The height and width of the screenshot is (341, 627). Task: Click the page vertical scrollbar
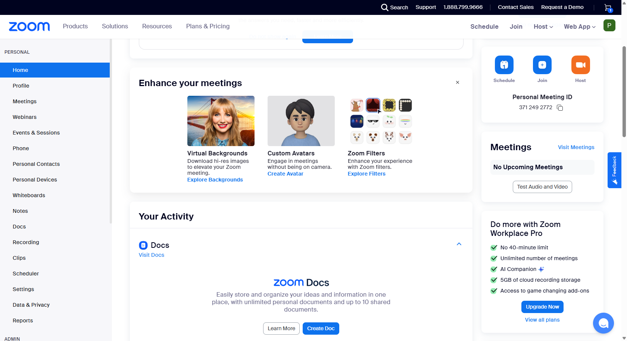[624, 92]
